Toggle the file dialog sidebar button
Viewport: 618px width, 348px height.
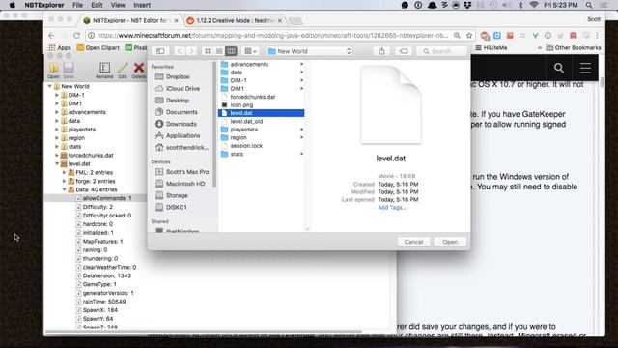[160, 51]
